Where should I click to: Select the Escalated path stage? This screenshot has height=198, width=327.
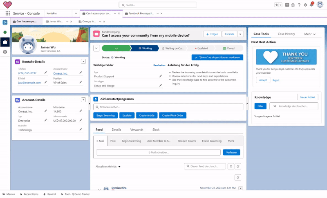pyautogui.click(x=204, y=48)
